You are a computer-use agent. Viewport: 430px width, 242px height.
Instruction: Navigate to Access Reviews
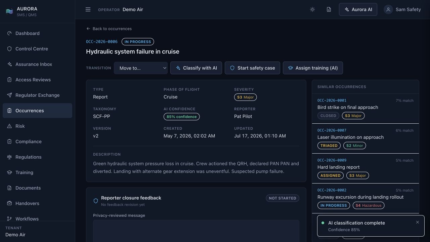tap(37, 80)
